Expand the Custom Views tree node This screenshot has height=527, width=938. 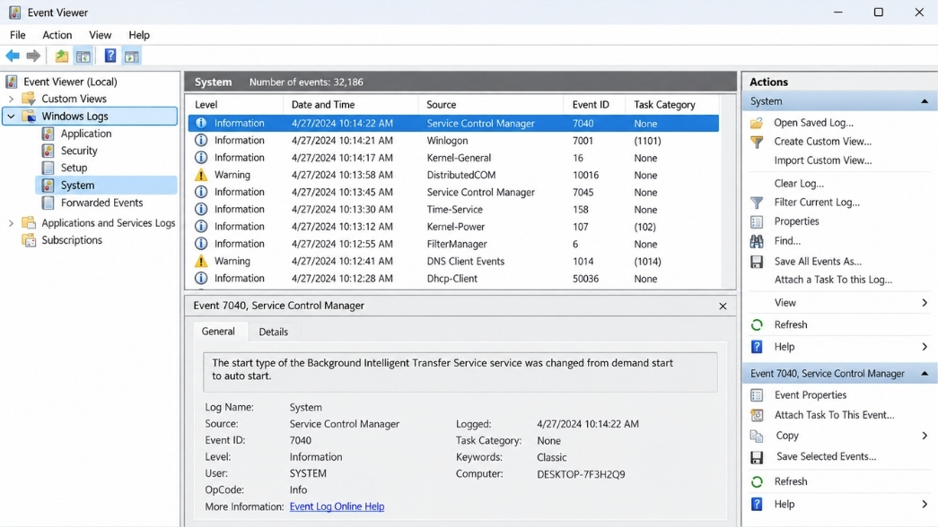[x=11, y=99]
